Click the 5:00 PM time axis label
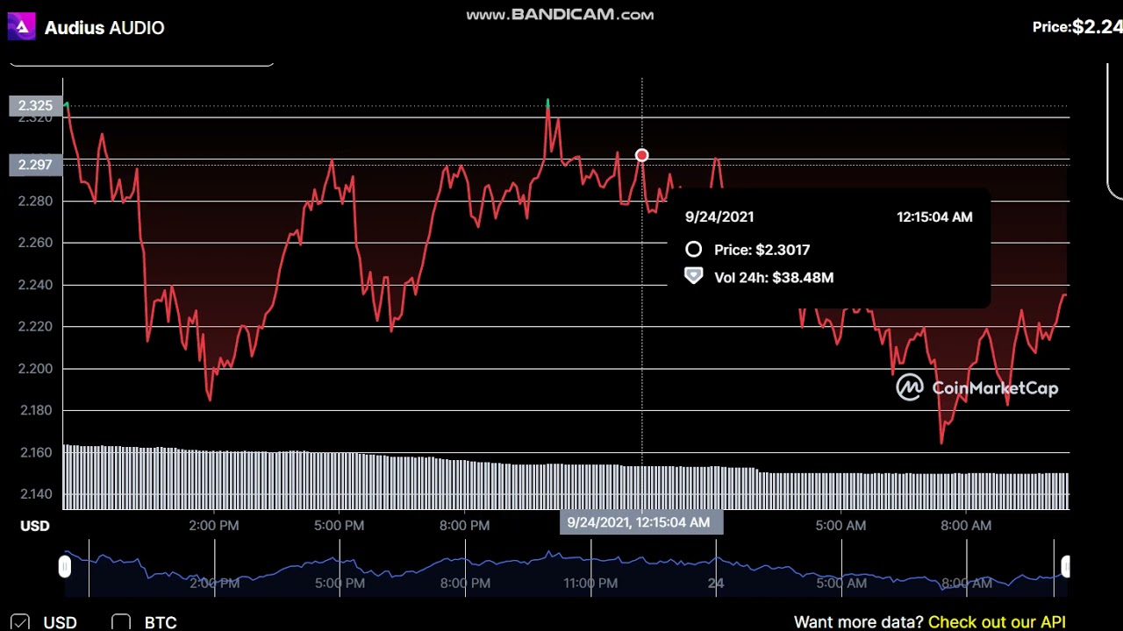 click(340, 526)
